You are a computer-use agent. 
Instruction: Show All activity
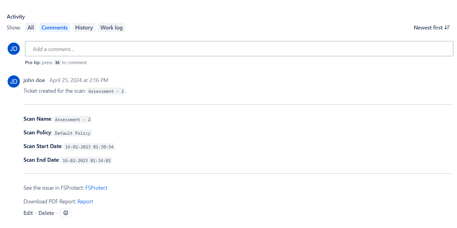pyautogui.click(x=31, y=28)
